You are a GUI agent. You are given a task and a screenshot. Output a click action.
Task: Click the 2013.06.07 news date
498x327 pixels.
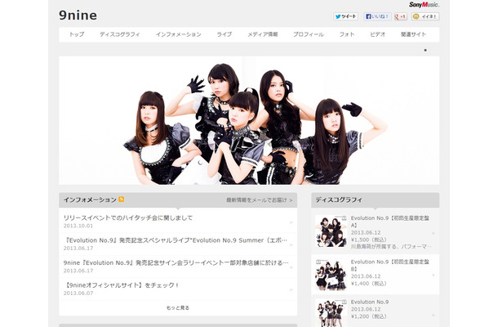(x=78, y=293)
